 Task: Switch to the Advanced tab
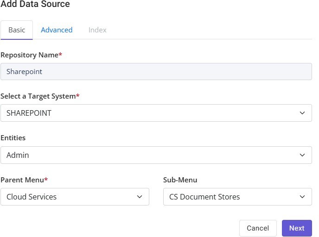(x=57, y=30)
